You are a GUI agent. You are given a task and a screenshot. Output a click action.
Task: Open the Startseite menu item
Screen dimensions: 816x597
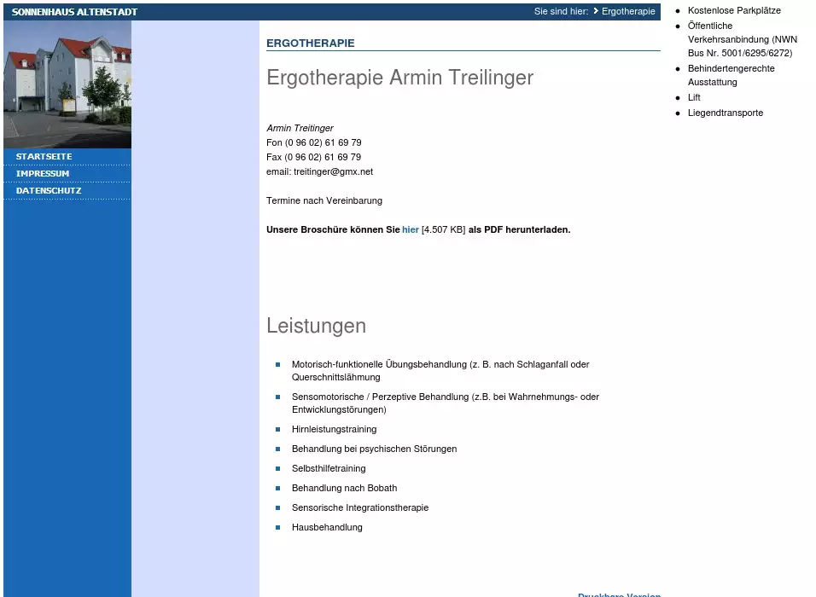pos(44,157)
